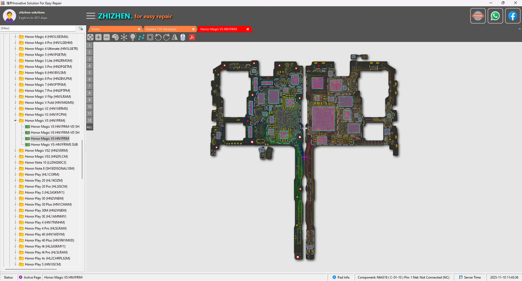Select Honor Play 4x (HL2CHRPLS2M) row
This screenshot has width=522, height=281.
47,258
